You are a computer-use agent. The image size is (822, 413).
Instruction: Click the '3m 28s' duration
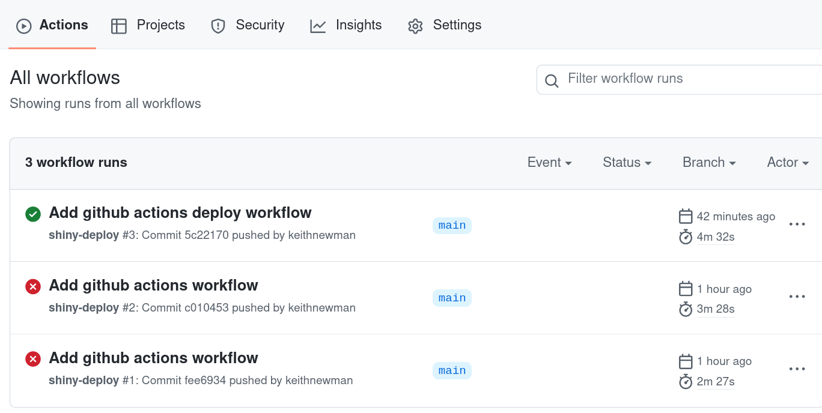(716, 309)
